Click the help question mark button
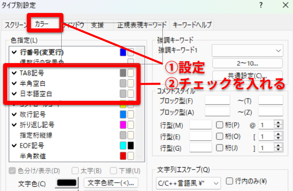 tap(261, 5)
